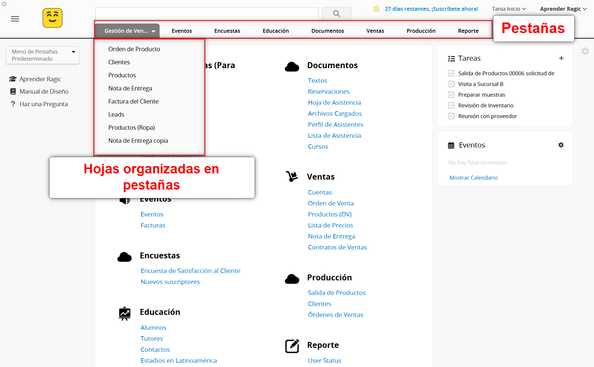594x367 pixels.
Task: Click the yellow smiley Ragic logo
Action: [53, 18]
